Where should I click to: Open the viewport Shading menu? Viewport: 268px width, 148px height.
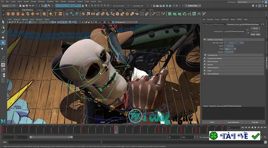coord(17,20)
